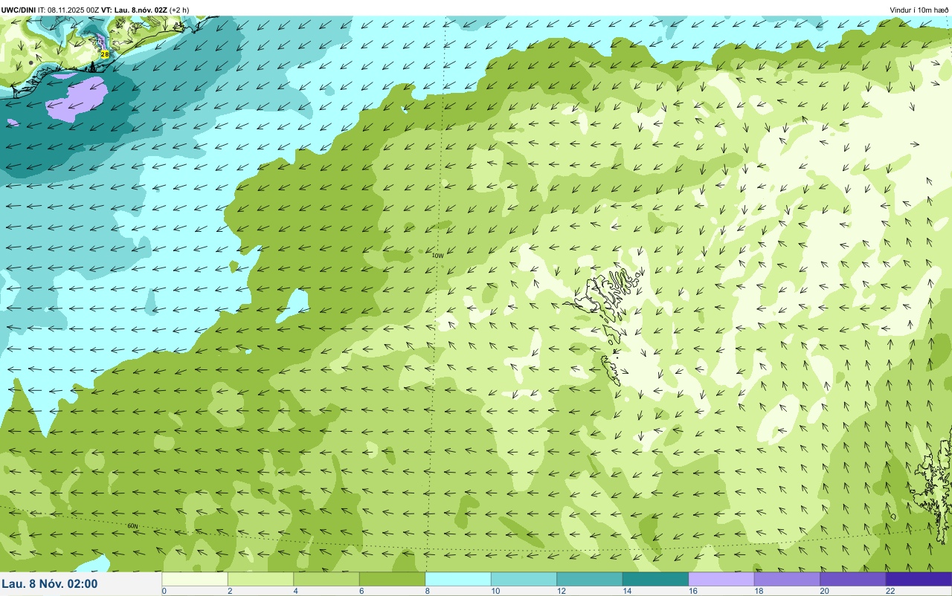Image resolution: width=952 pixels, height=596 pixels.
Task: Click the legend value 20
Action: tap(823, 592)
